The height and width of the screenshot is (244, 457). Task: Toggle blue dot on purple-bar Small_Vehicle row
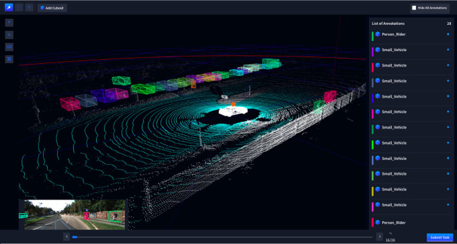[x=448, y=50]
